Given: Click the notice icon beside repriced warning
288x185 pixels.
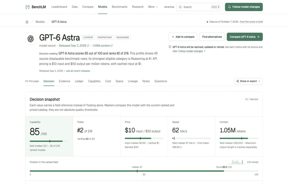Looking at the screenshot, I should (x=170, y=47).
